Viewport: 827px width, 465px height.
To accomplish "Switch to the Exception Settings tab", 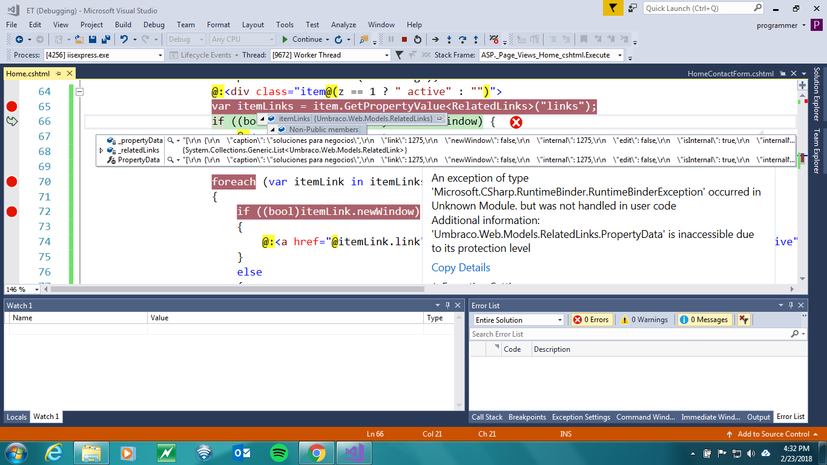I will (581, 417).
